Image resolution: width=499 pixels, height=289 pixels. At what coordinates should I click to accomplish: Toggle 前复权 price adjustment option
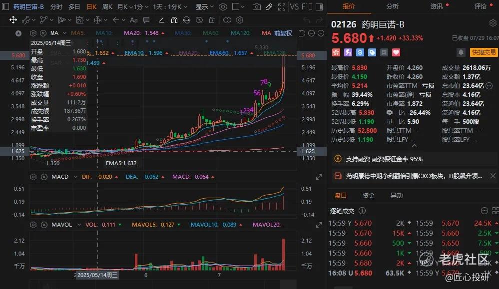tap(283, 33)
